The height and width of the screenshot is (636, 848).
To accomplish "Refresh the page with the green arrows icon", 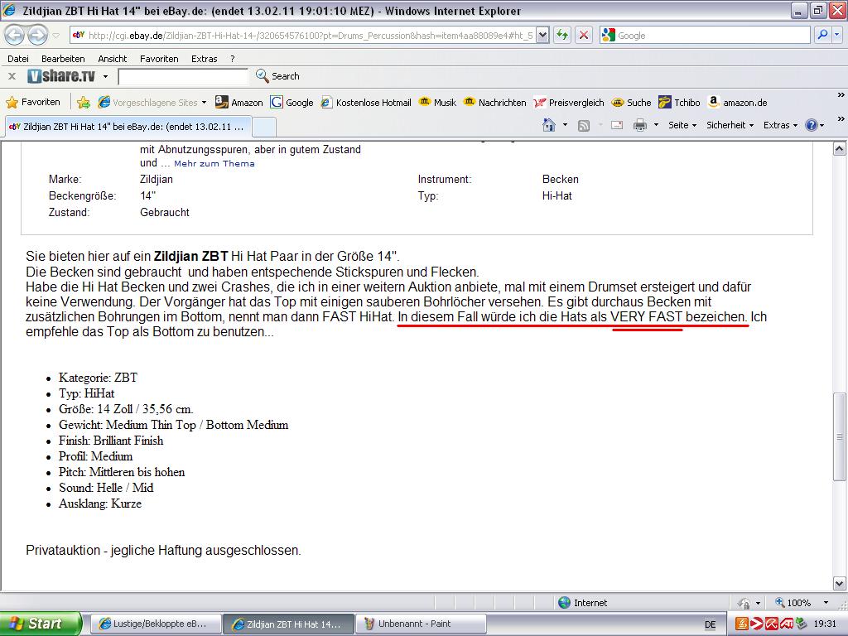I will pyautogui.click(x=562, y=35).
